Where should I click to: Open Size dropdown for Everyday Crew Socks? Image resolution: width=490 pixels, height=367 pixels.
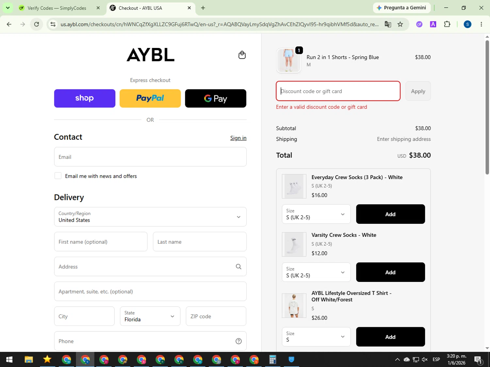[x=316, y=214]
